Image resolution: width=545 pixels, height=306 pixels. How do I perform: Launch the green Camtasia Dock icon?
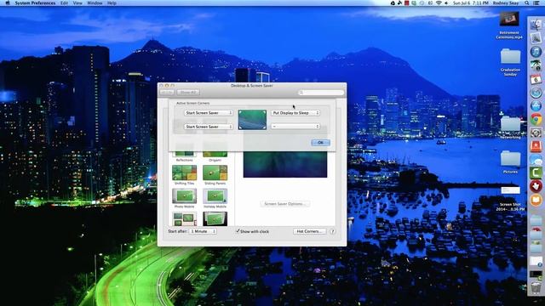(x=536, y=173)
